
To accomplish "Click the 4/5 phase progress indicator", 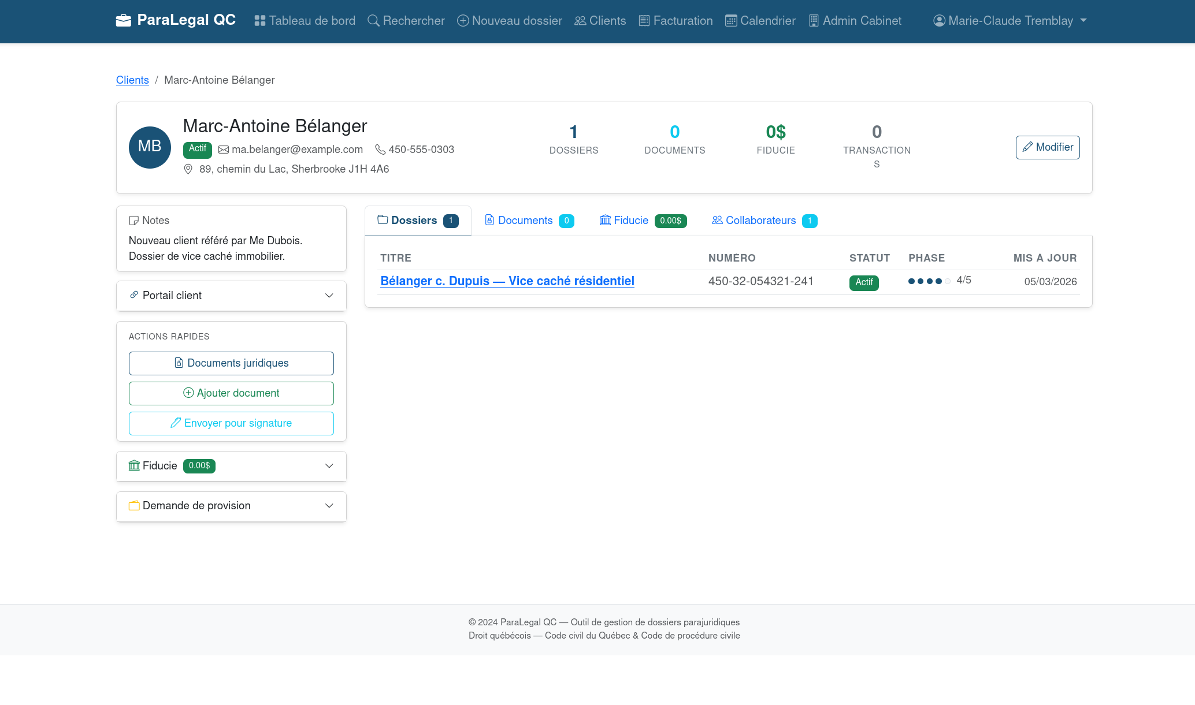I will click(938, 281).
